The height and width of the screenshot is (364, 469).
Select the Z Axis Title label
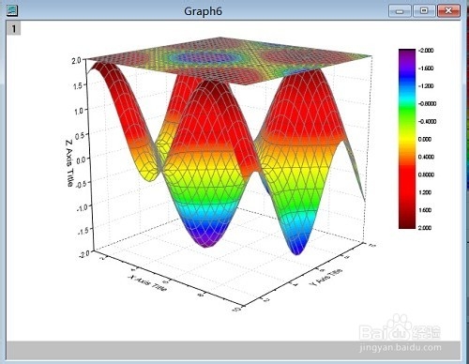click(x=69, y=163)
